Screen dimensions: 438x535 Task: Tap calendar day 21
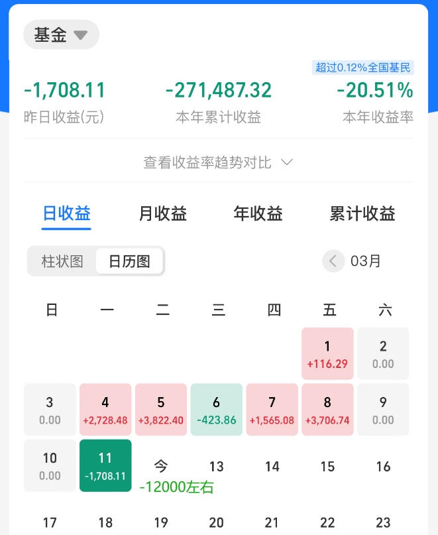(272, 522)
